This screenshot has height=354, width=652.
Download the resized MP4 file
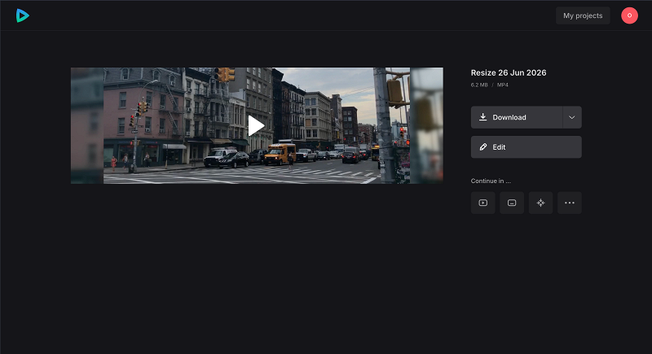pyautogui.click(x=517, y=117)
